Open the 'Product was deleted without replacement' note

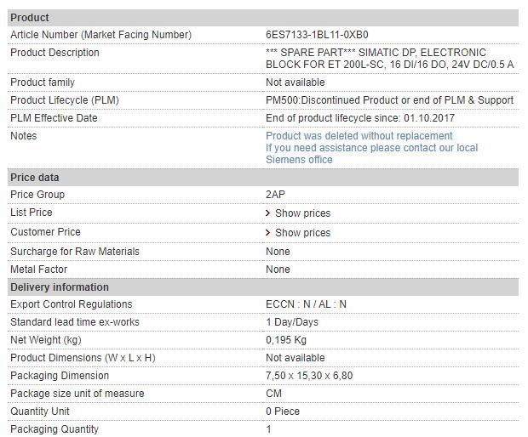coord(359,136)
